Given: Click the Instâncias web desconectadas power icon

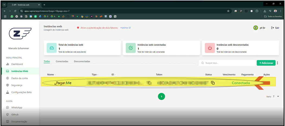Looking at the screenshot, I should point(210,48).
